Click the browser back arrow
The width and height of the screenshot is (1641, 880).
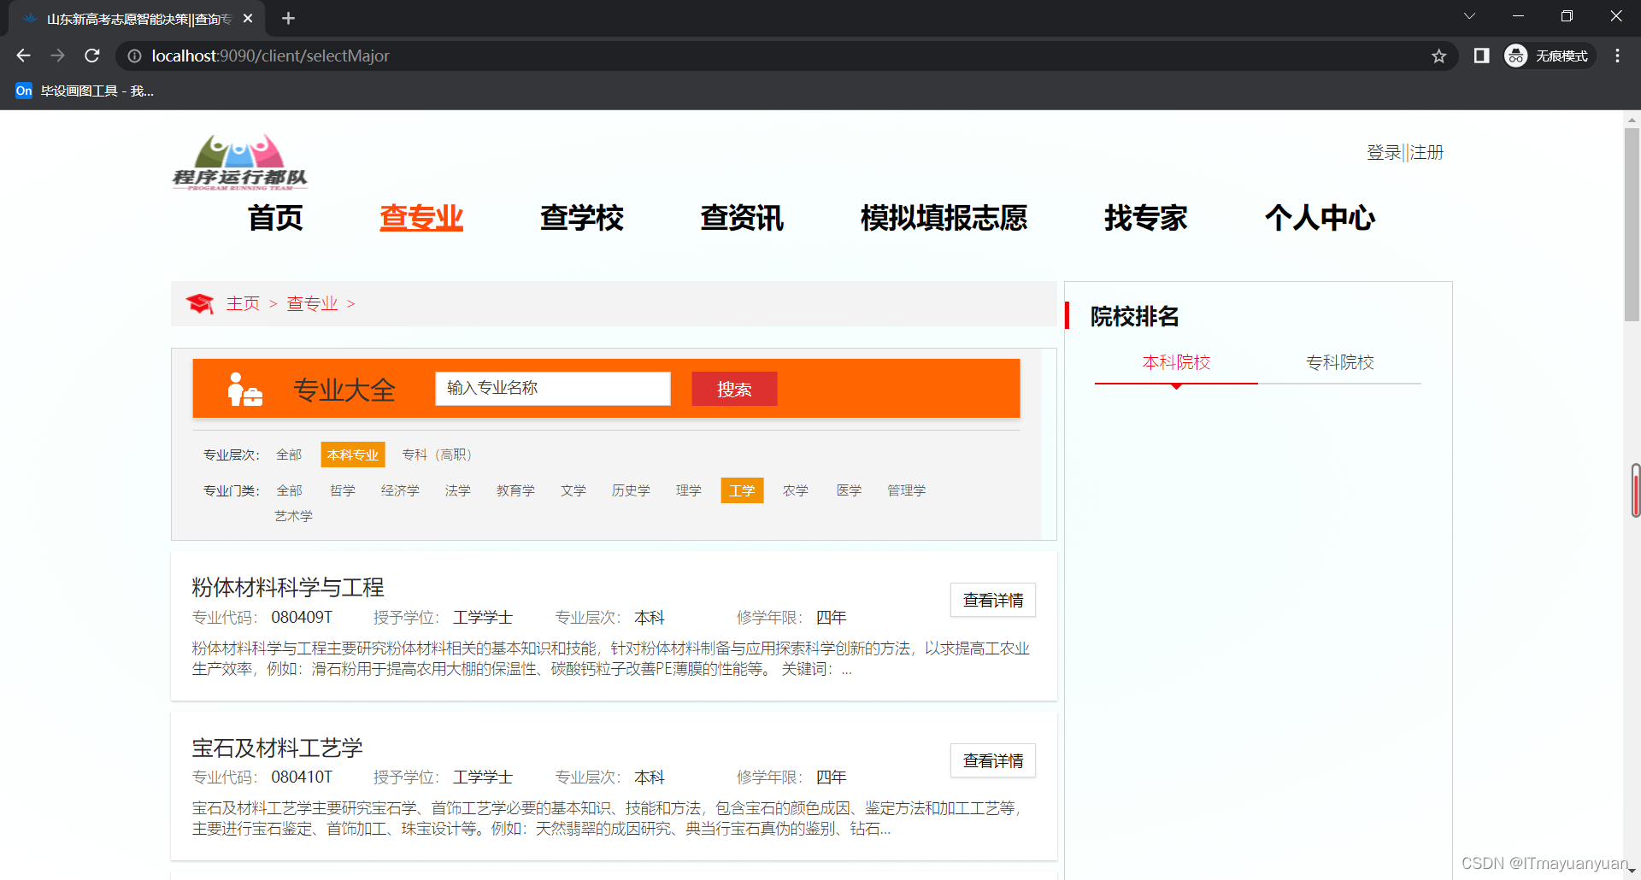23,56
